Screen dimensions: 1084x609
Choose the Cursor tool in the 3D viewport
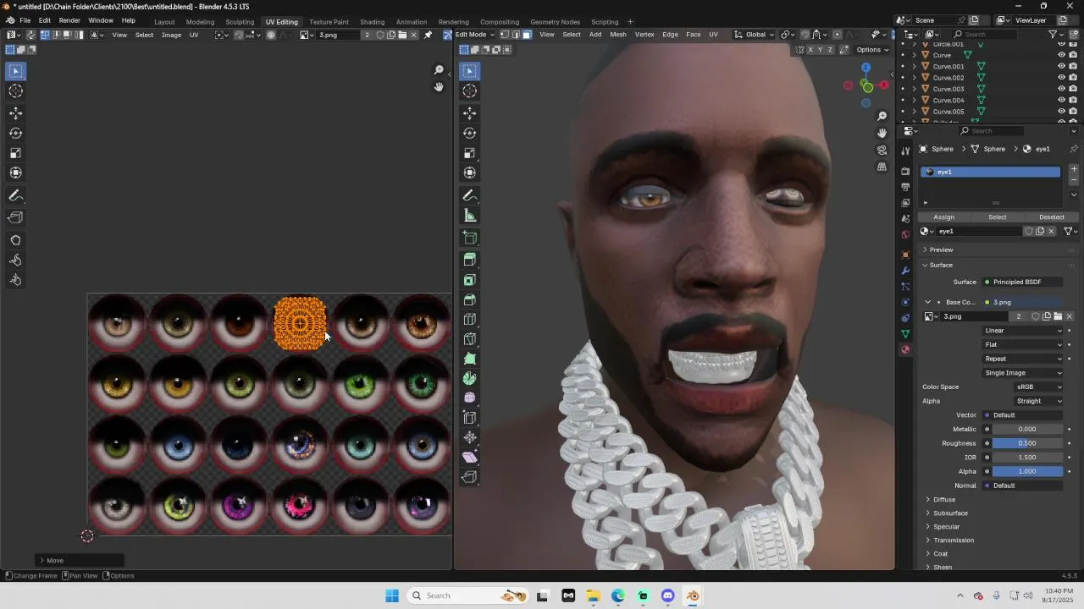[x=470, y=91]
